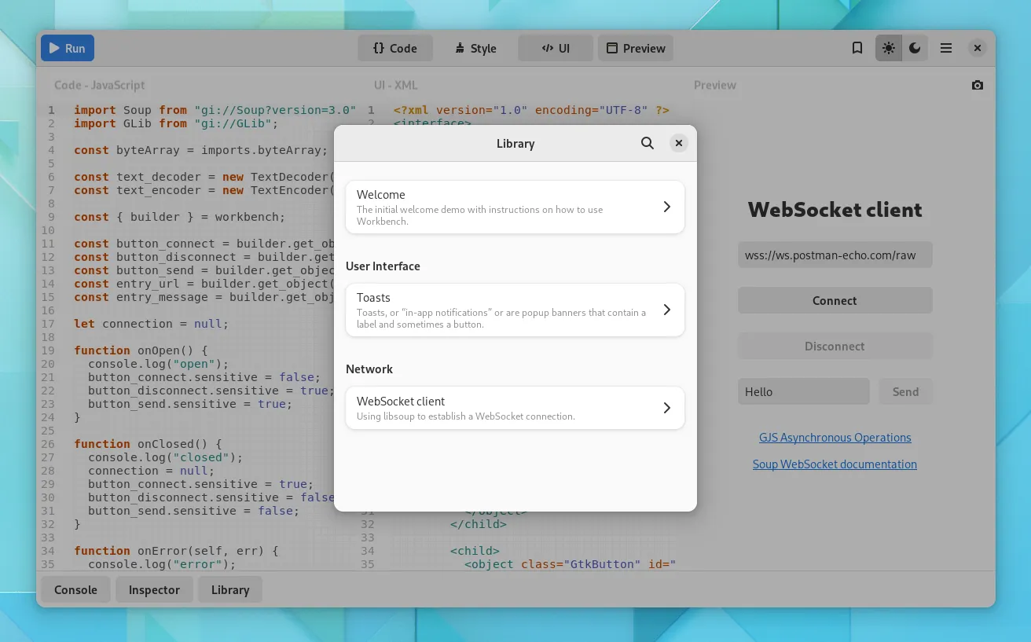Screen dimensions: 1031x642
Task: Take a screenshot with the camera icon
Action: click(x=977, y=85)
